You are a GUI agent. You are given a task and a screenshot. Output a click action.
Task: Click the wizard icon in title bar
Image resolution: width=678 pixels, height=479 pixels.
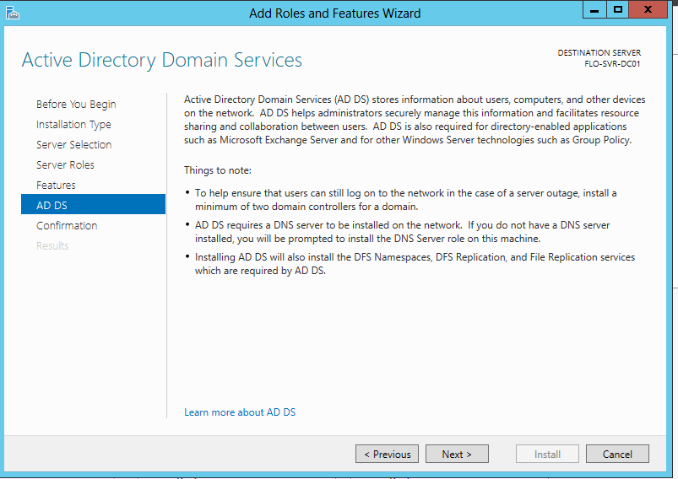(12, 13)
